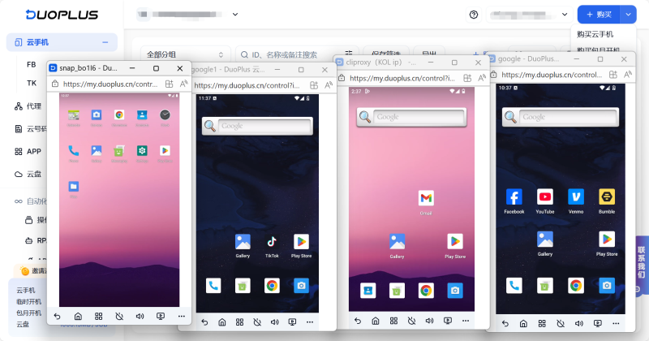Screen dimensions: 649x341
Task: Toggle volume in snap_bo1l6 window toolbar
Action: [140, 316]
